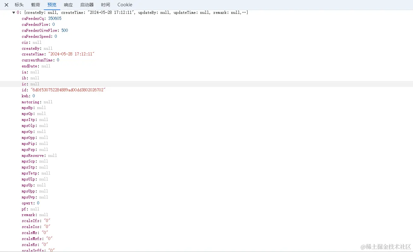Select the 预览 tab
413x252 pixels.
coord(52,5)
